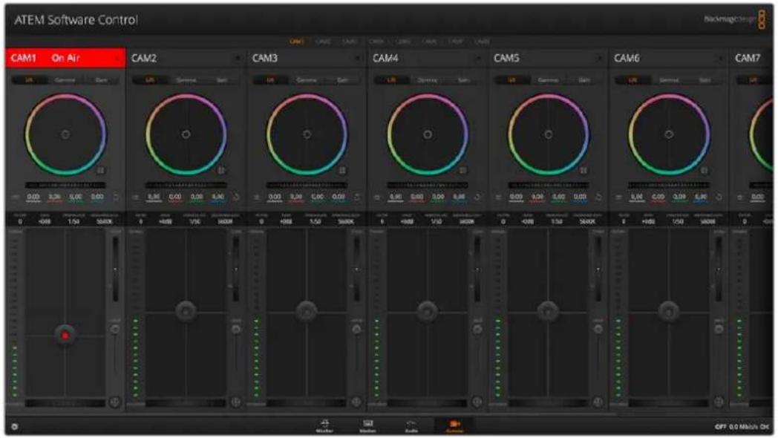
Task: Open the CAM4 menu icon left of the color values
Action: click(376, 197)
